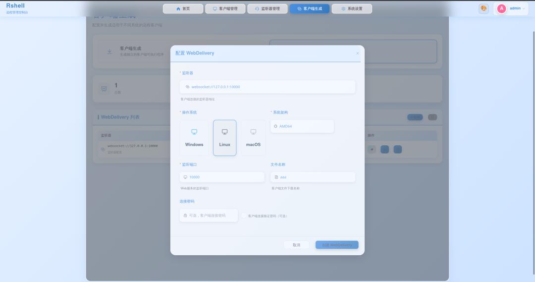Open the 监听器管理 tab
The height and width of the screenshot is (282, 535).
(267, 8)
